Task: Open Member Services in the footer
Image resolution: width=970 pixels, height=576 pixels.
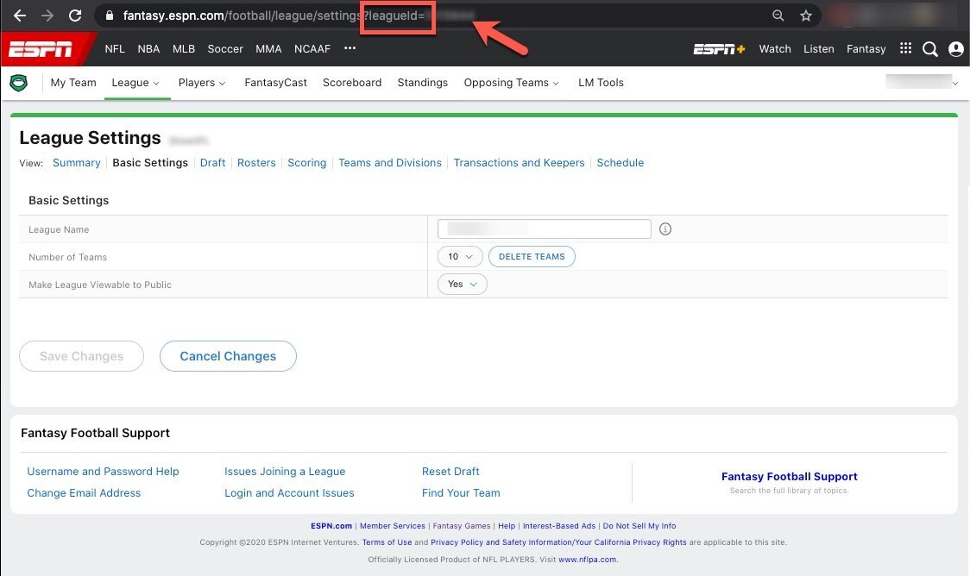Action: (392, 526)
